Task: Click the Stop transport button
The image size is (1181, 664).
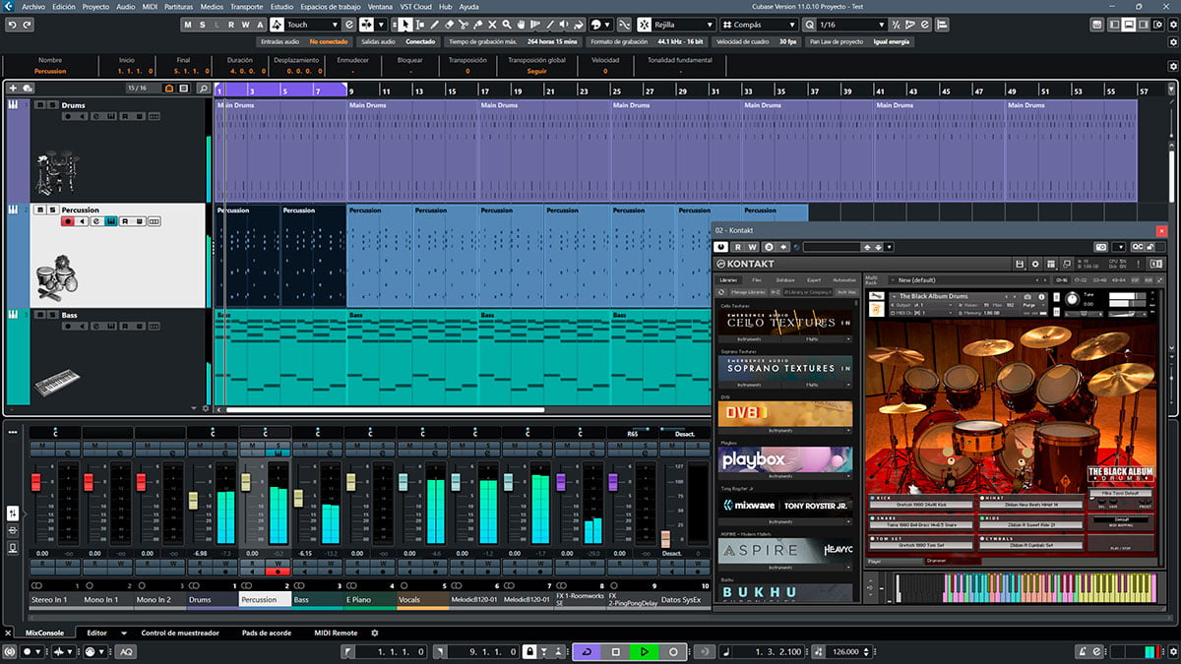Action: (615, 652)
